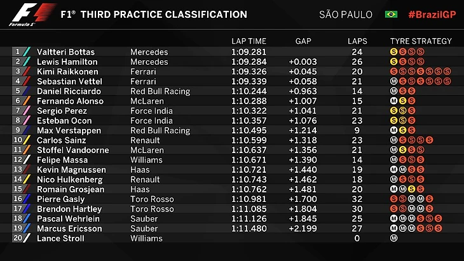Click the white medium tyre in Vettel's row
The height and width of the screenshot is (261, 464).
(394, 81)
